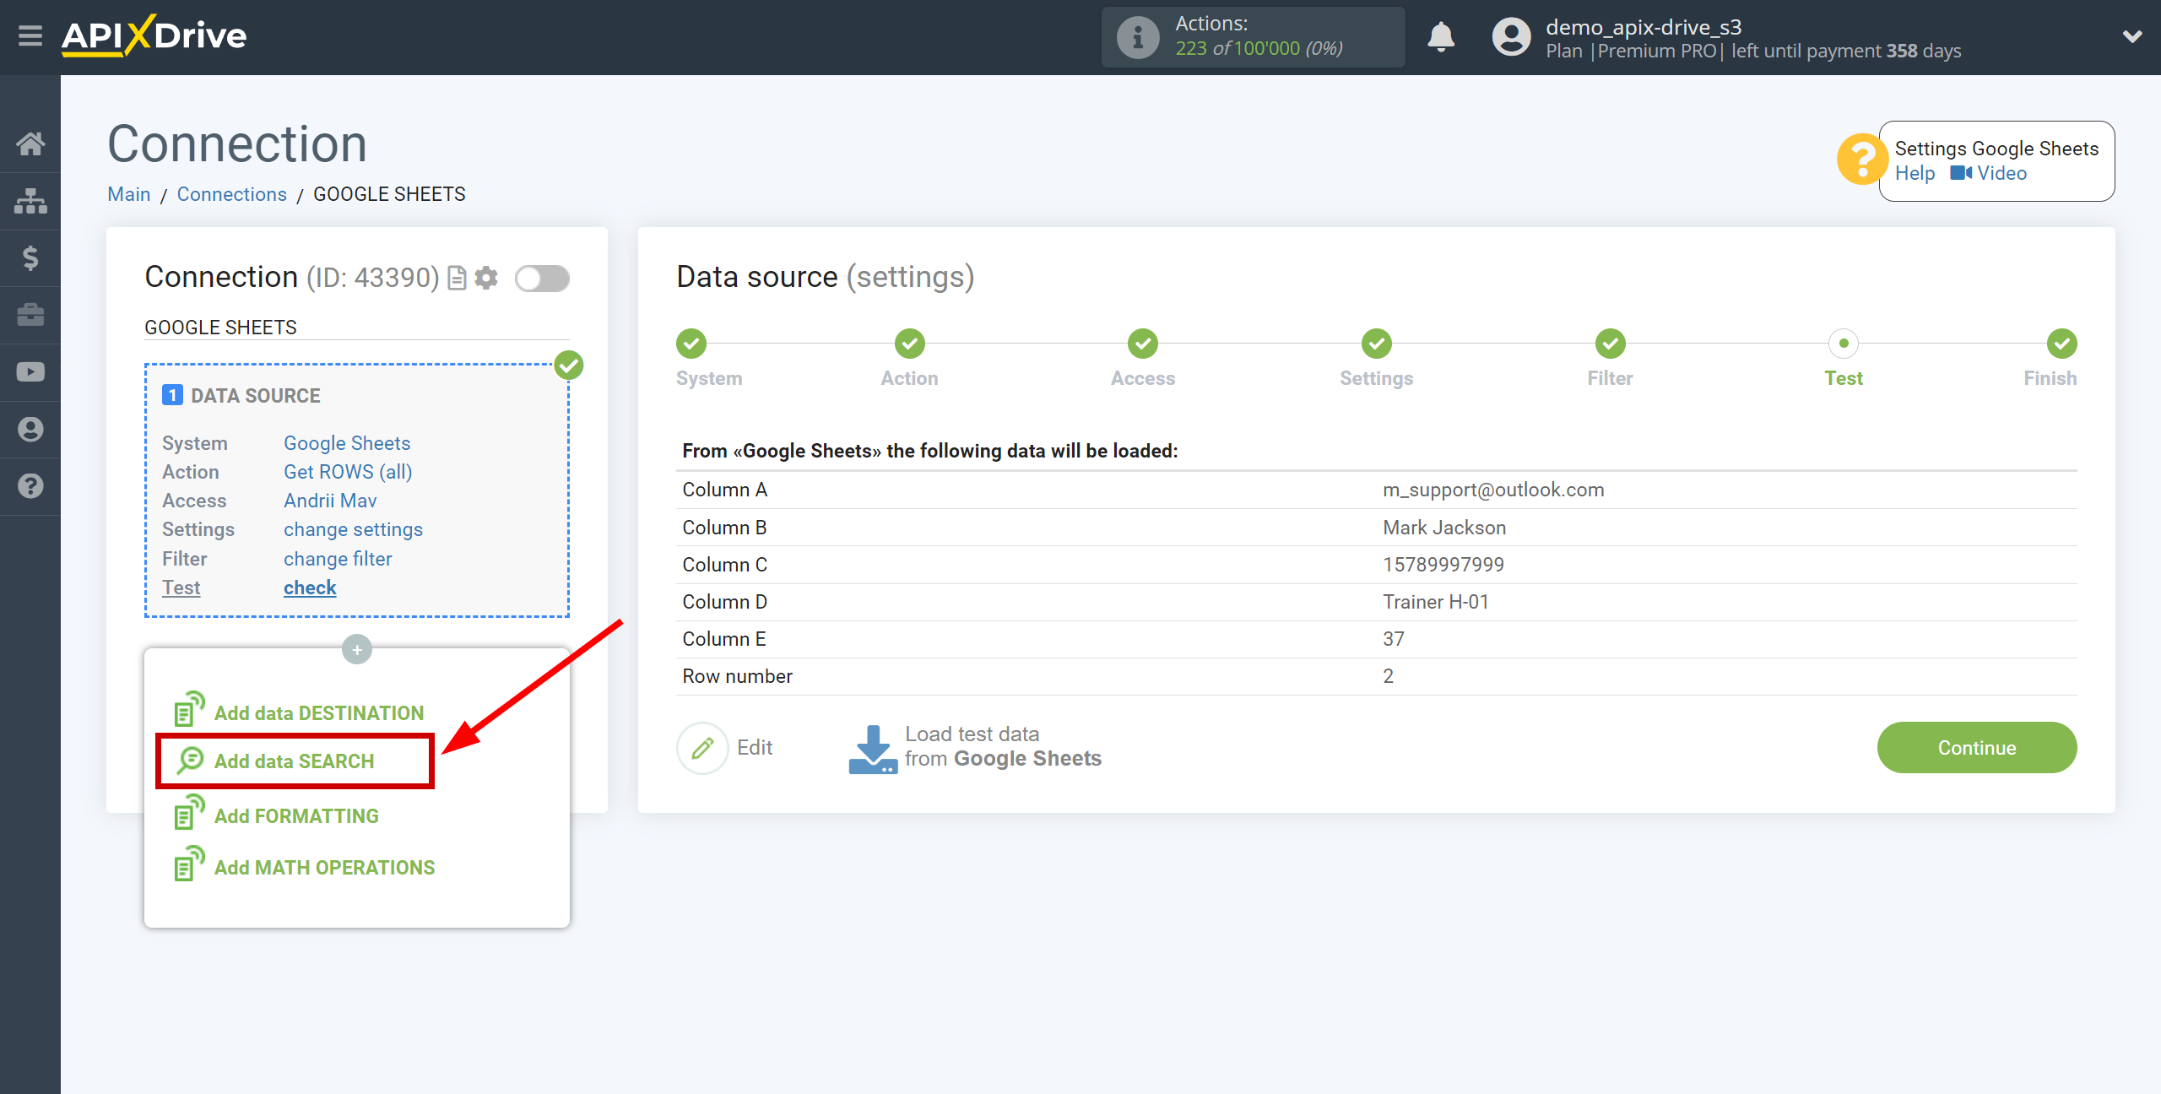Open the Help link for Google Sheets
2161x1094 pixels.
1915,173
